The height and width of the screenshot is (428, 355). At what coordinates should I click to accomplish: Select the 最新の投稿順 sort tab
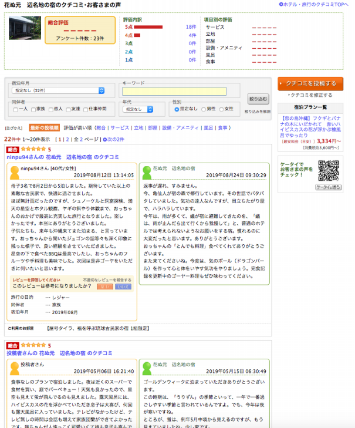pos(44,127)
